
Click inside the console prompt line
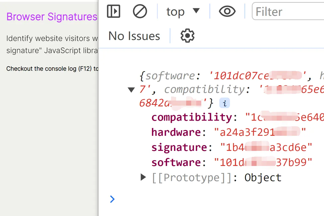click(x=176, y=199)
